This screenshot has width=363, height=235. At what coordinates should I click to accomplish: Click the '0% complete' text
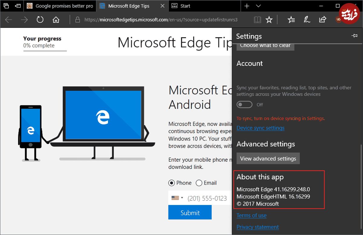tap(39, 45)
